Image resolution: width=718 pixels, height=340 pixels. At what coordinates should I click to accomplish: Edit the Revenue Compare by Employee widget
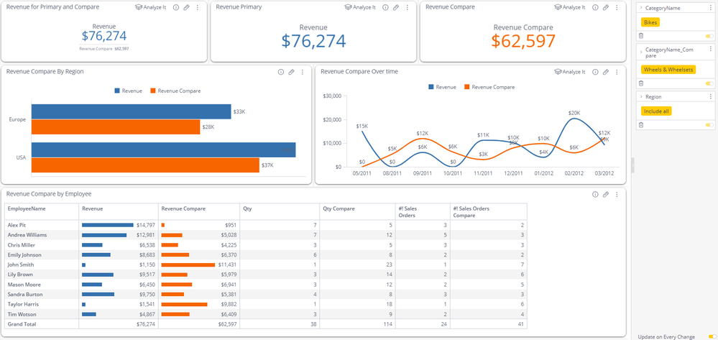[x=606, y=194]
